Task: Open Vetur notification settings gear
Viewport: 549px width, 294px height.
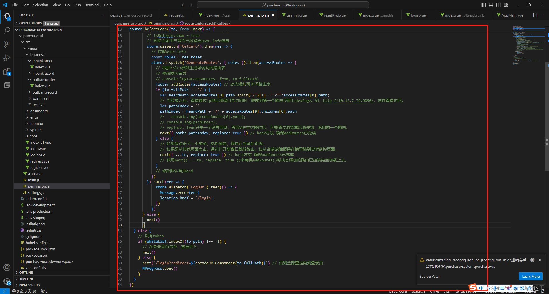Action: (532, 260)
